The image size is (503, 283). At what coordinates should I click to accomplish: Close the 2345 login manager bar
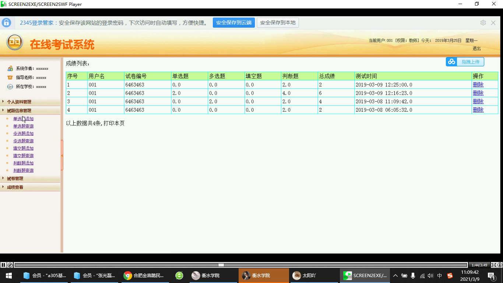tap(493, 22)
